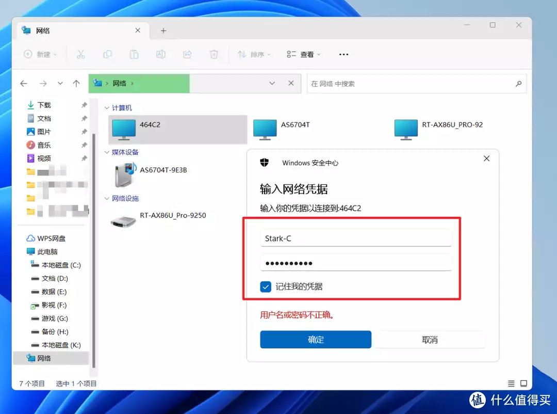This screenshot has width=557, height=414.
Task: Open WPS网盘 in the sidebar
Action: pyautogui.click(x=46, y=238)
